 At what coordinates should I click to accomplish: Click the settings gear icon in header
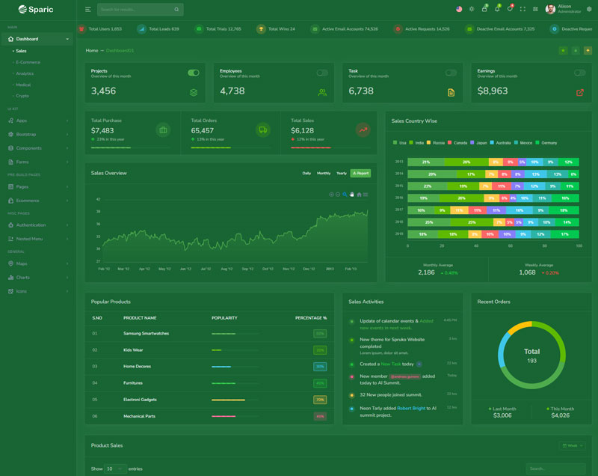(588, 9)
